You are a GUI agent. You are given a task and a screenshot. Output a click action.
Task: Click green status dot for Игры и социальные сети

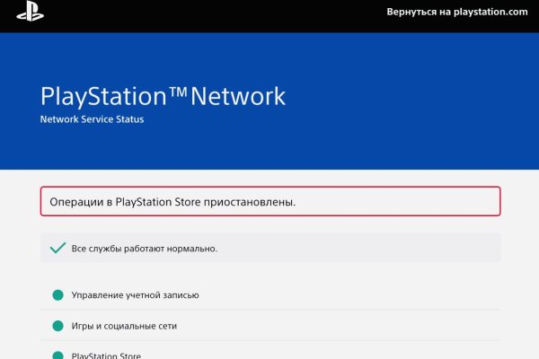[x=58, y=326]
